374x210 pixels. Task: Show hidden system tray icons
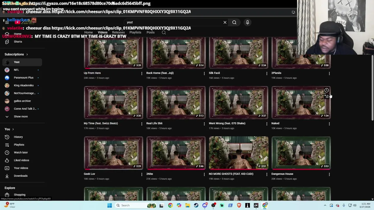pyautogui.click(x=325, y=205)
